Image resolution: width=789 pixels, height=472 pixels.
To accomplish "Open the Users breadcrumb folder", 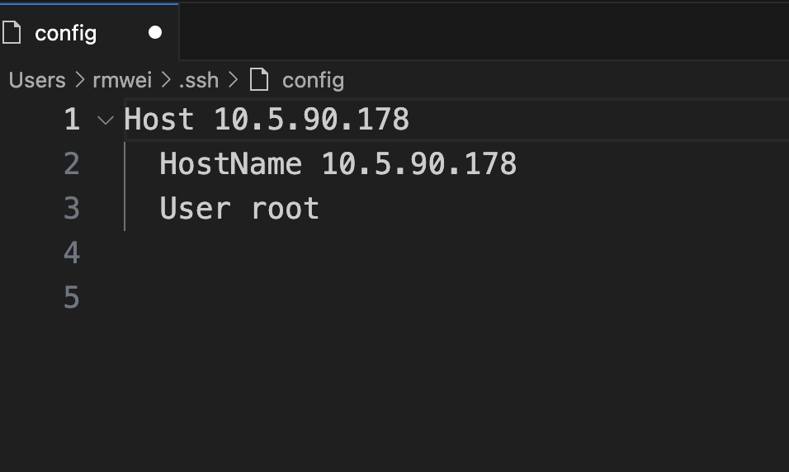I will point(37,80).
